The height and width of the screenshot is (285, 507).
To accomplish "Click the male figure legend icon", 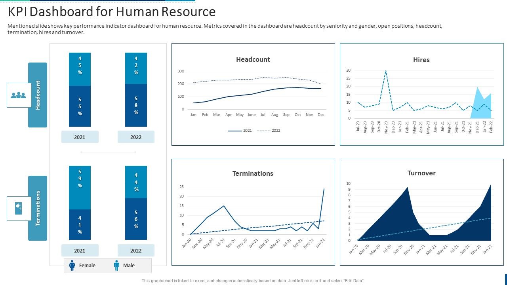I will pyautogui.click(x=116, y=266).
